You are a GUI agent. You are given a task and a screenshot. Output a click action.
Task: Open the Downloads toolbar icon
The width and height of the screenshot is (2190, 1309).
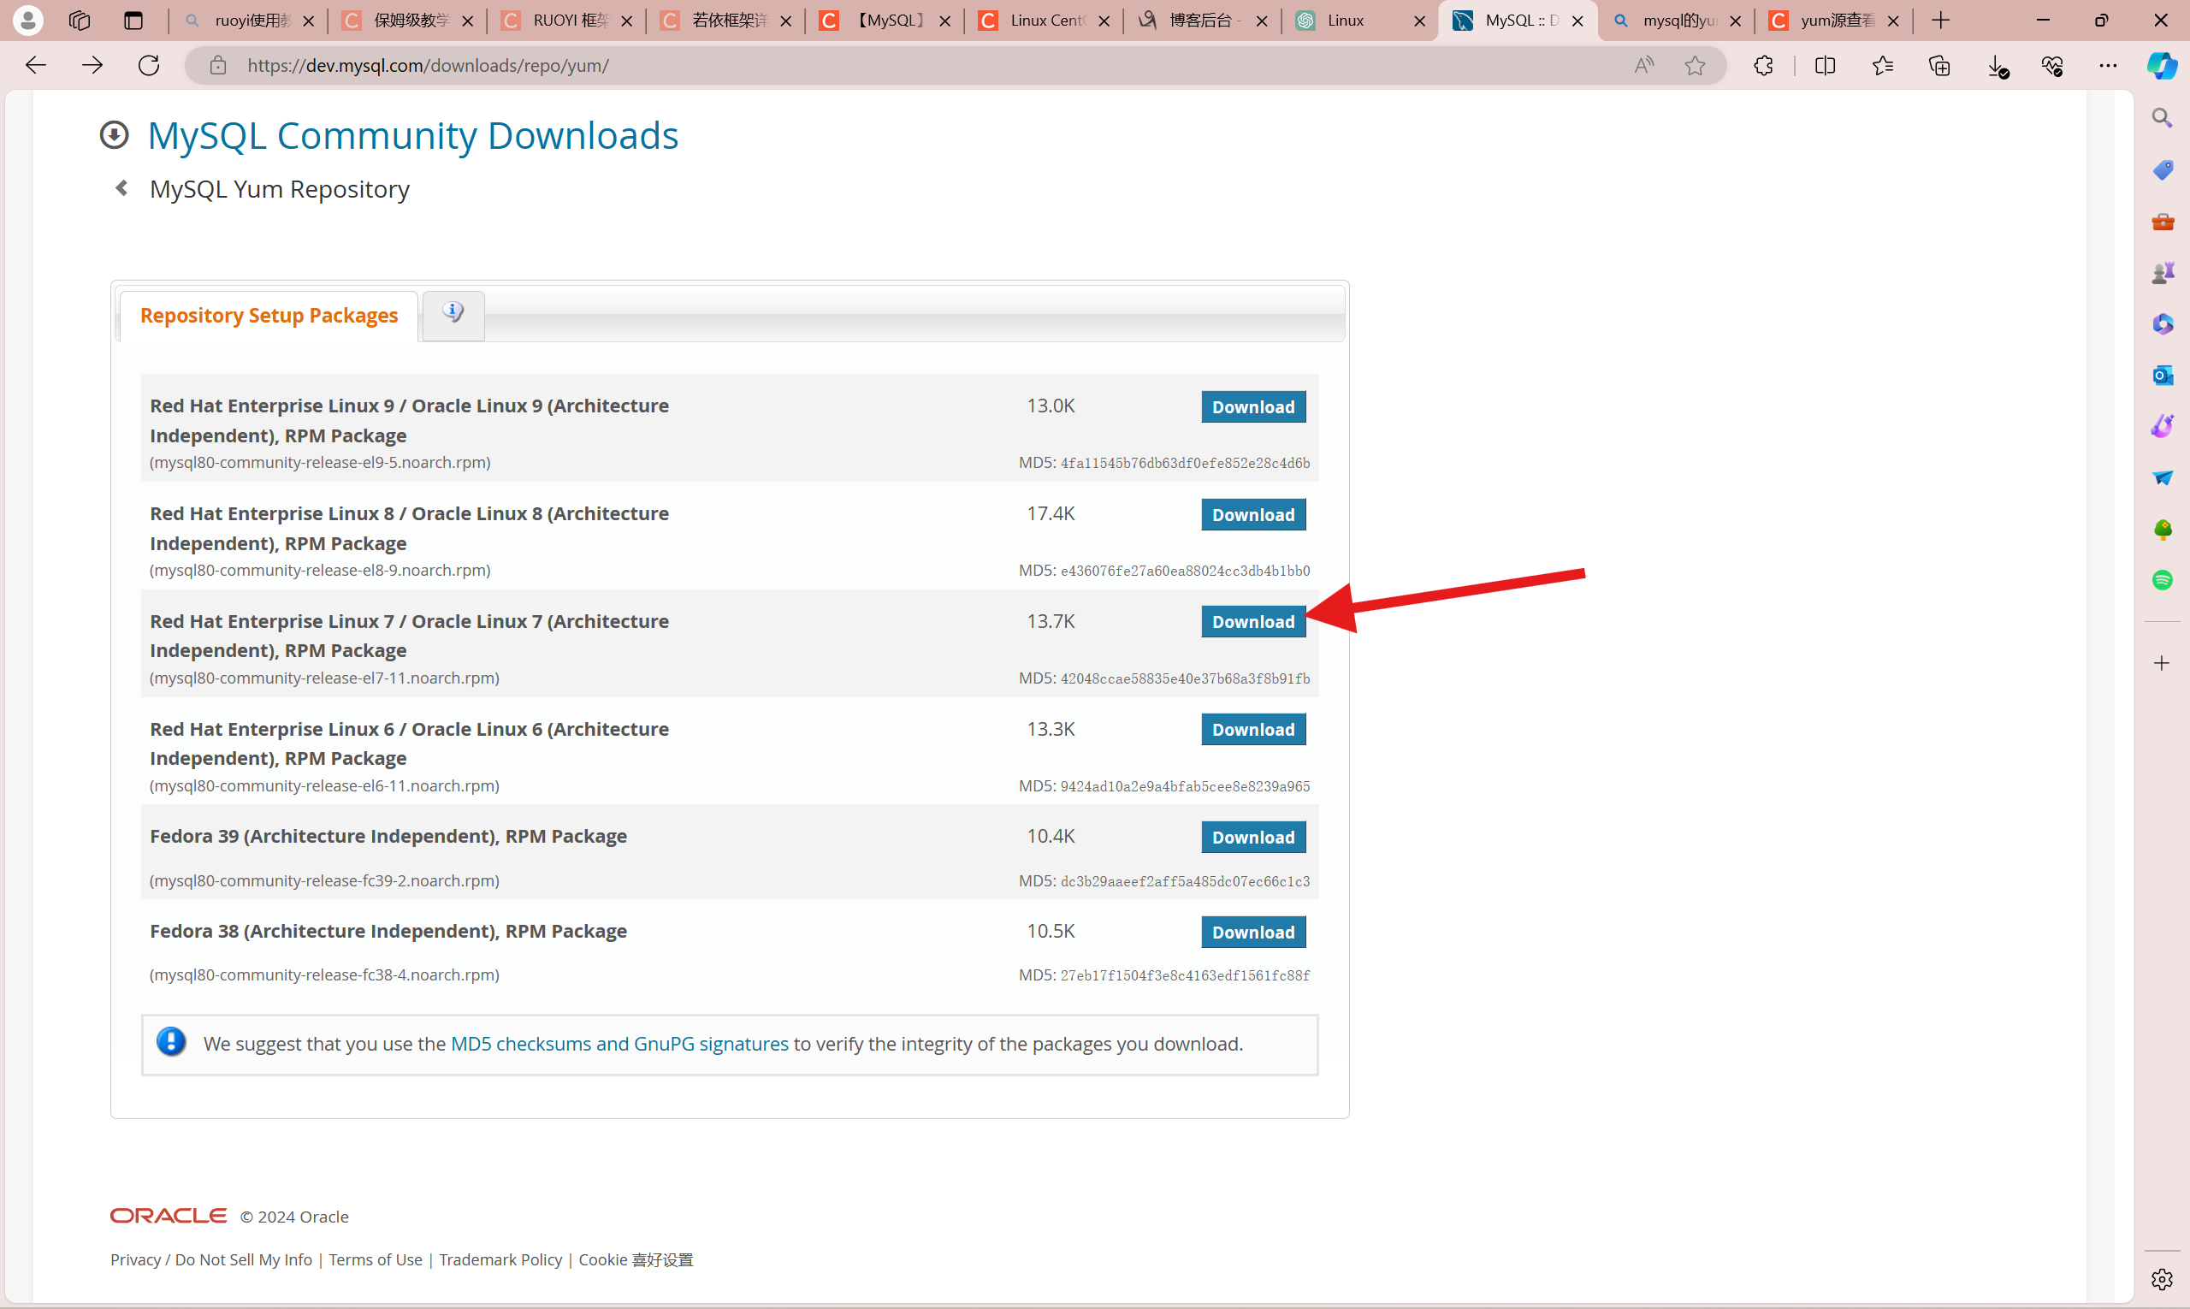pyautogui.click(x=1997, y=65)
